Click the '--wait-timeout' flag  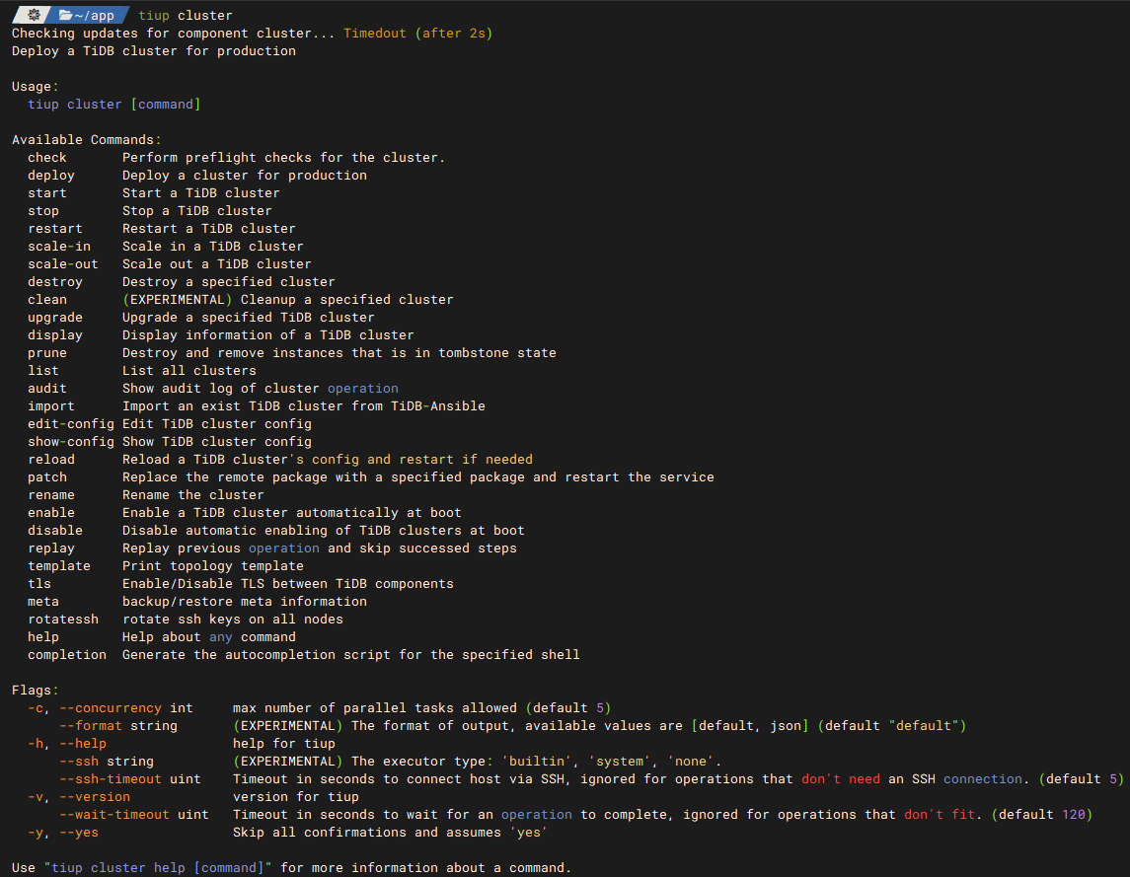tap(113, 814)
